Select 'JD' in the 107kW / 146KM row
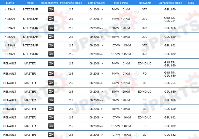Screen dimensions: 199x139 coord(145,135)
